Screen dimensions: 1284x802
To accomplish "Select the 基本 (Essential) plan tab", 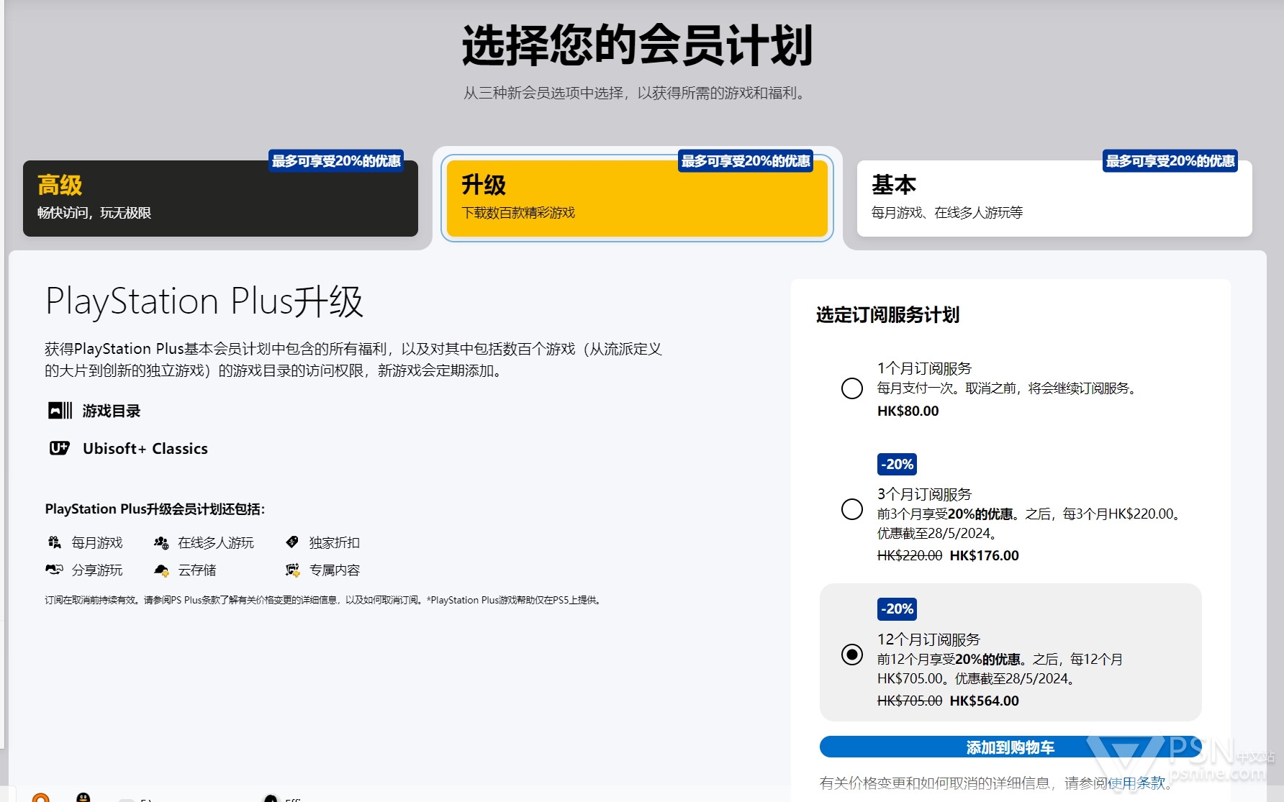I will (x=1054, y=199).
